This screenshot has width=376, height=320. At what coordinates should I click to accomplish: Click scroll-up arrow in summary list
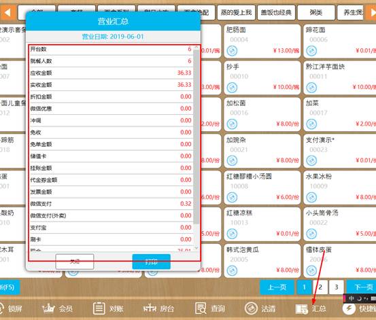tap(196, 48)
